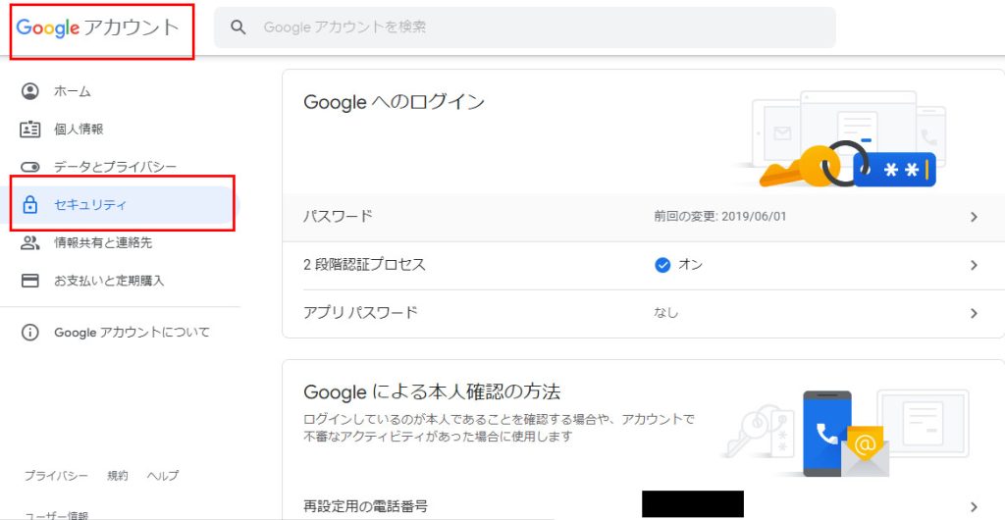Open アプリ パスワード row

coord(644,313)
